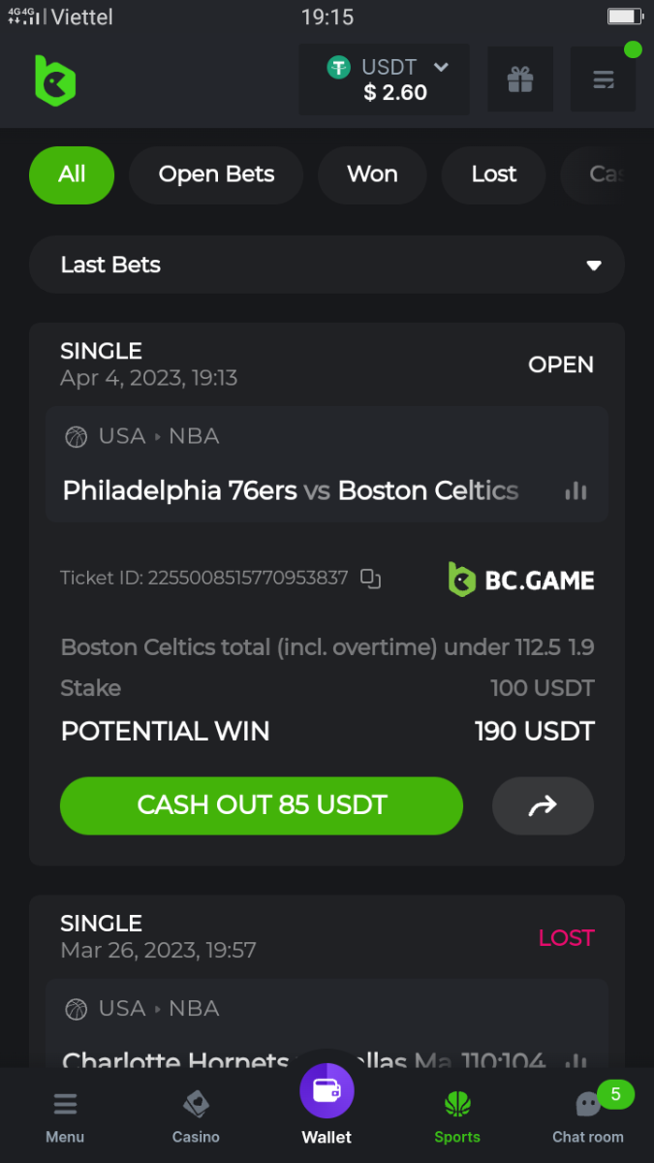Copy the Ticket ID via copy icon
The width and height of the screenshot is (654, 1163).
tap(370, 579)
